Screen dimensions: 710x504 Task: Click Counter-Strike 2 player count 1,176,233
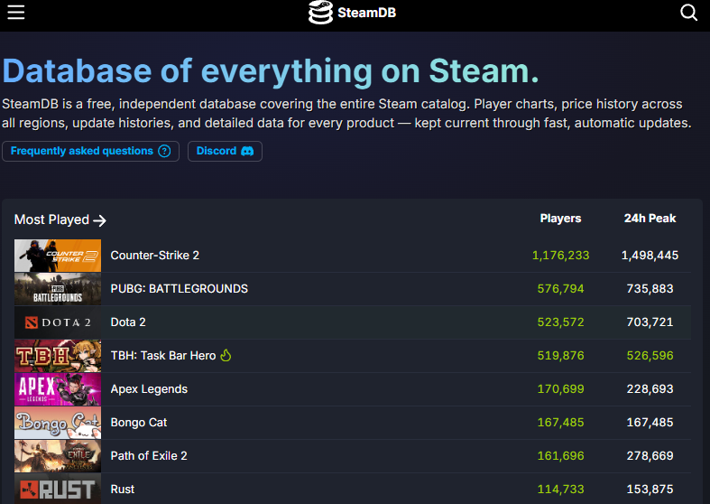coord(560,256)
